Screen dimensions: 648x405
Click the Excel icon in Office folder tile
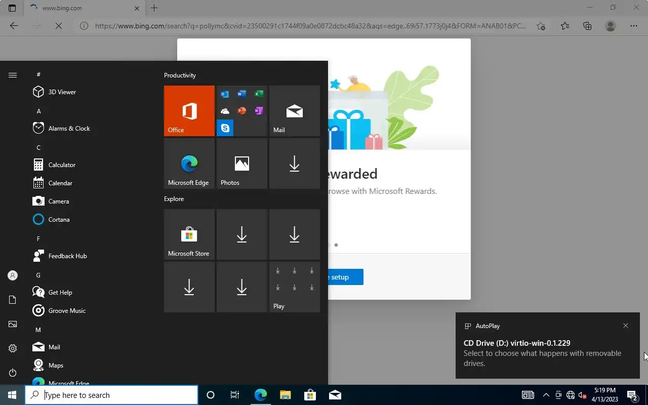point(259,94)
